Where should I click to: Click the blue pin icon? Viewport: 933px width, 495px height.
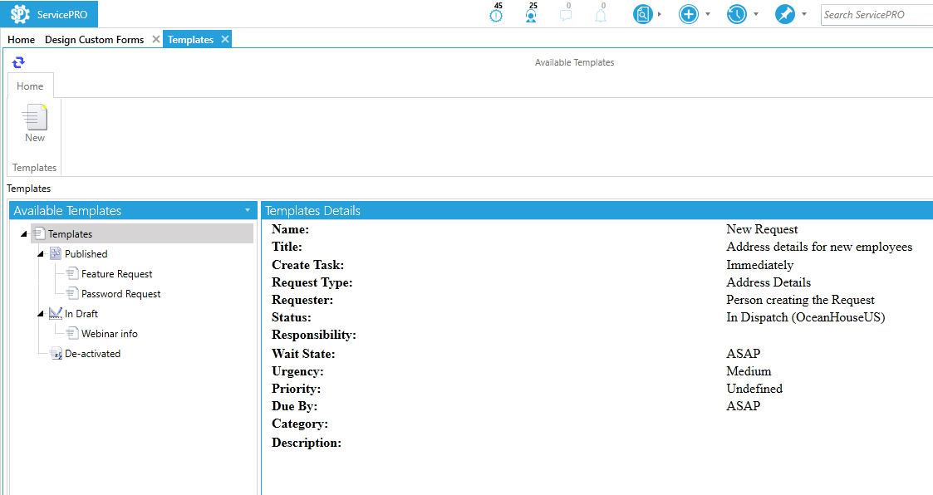point(785,14)
